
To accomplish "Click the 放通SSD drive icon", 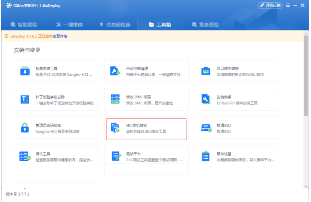I will point(206,128).
